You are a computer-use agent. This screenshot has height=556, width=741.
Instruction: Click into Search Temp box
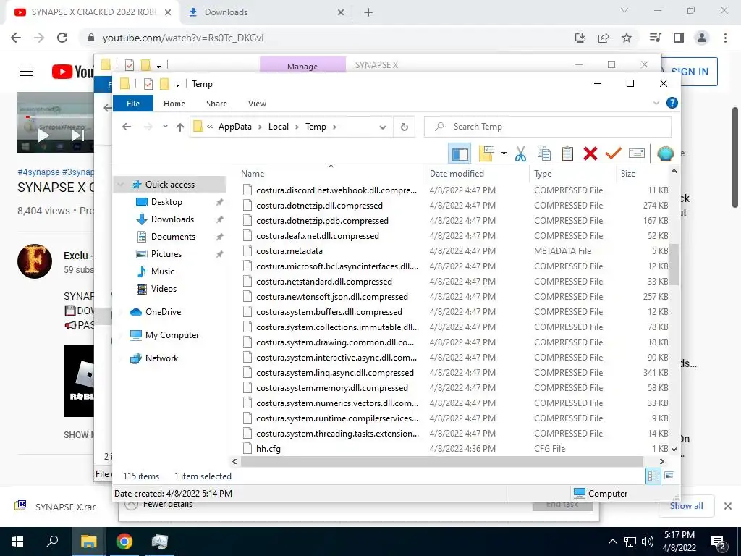pyautogui.click(x=548, y=127)
